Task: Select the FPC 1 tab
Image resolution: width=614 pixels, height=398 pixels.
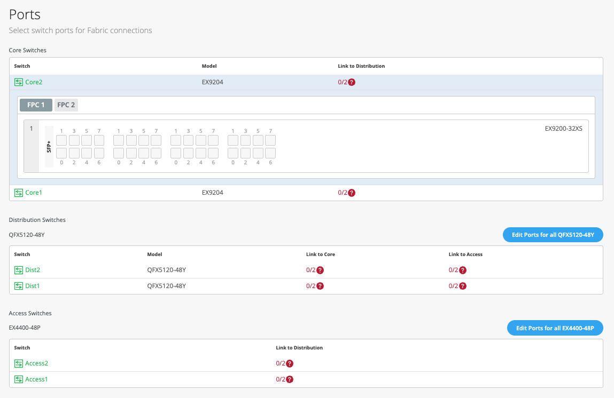Action: pyautogui.click(x=36, y=105)
